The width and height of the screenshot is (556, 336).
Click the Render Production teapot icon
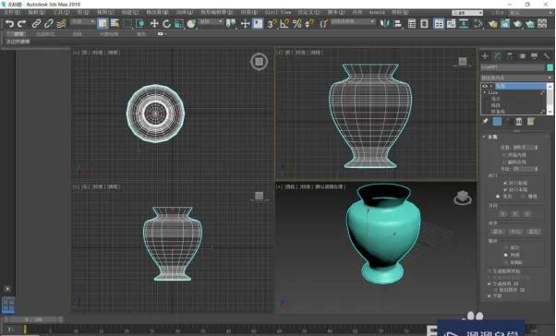(x=518, y=24)
